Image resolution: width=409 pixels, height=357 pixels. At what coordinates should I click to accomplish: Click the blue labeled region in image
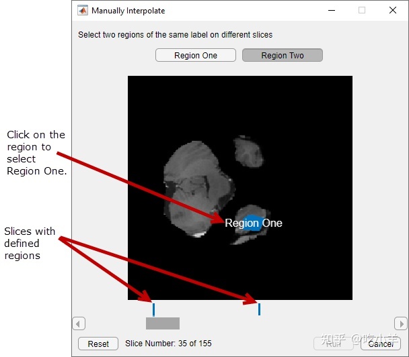click(254, 223)
